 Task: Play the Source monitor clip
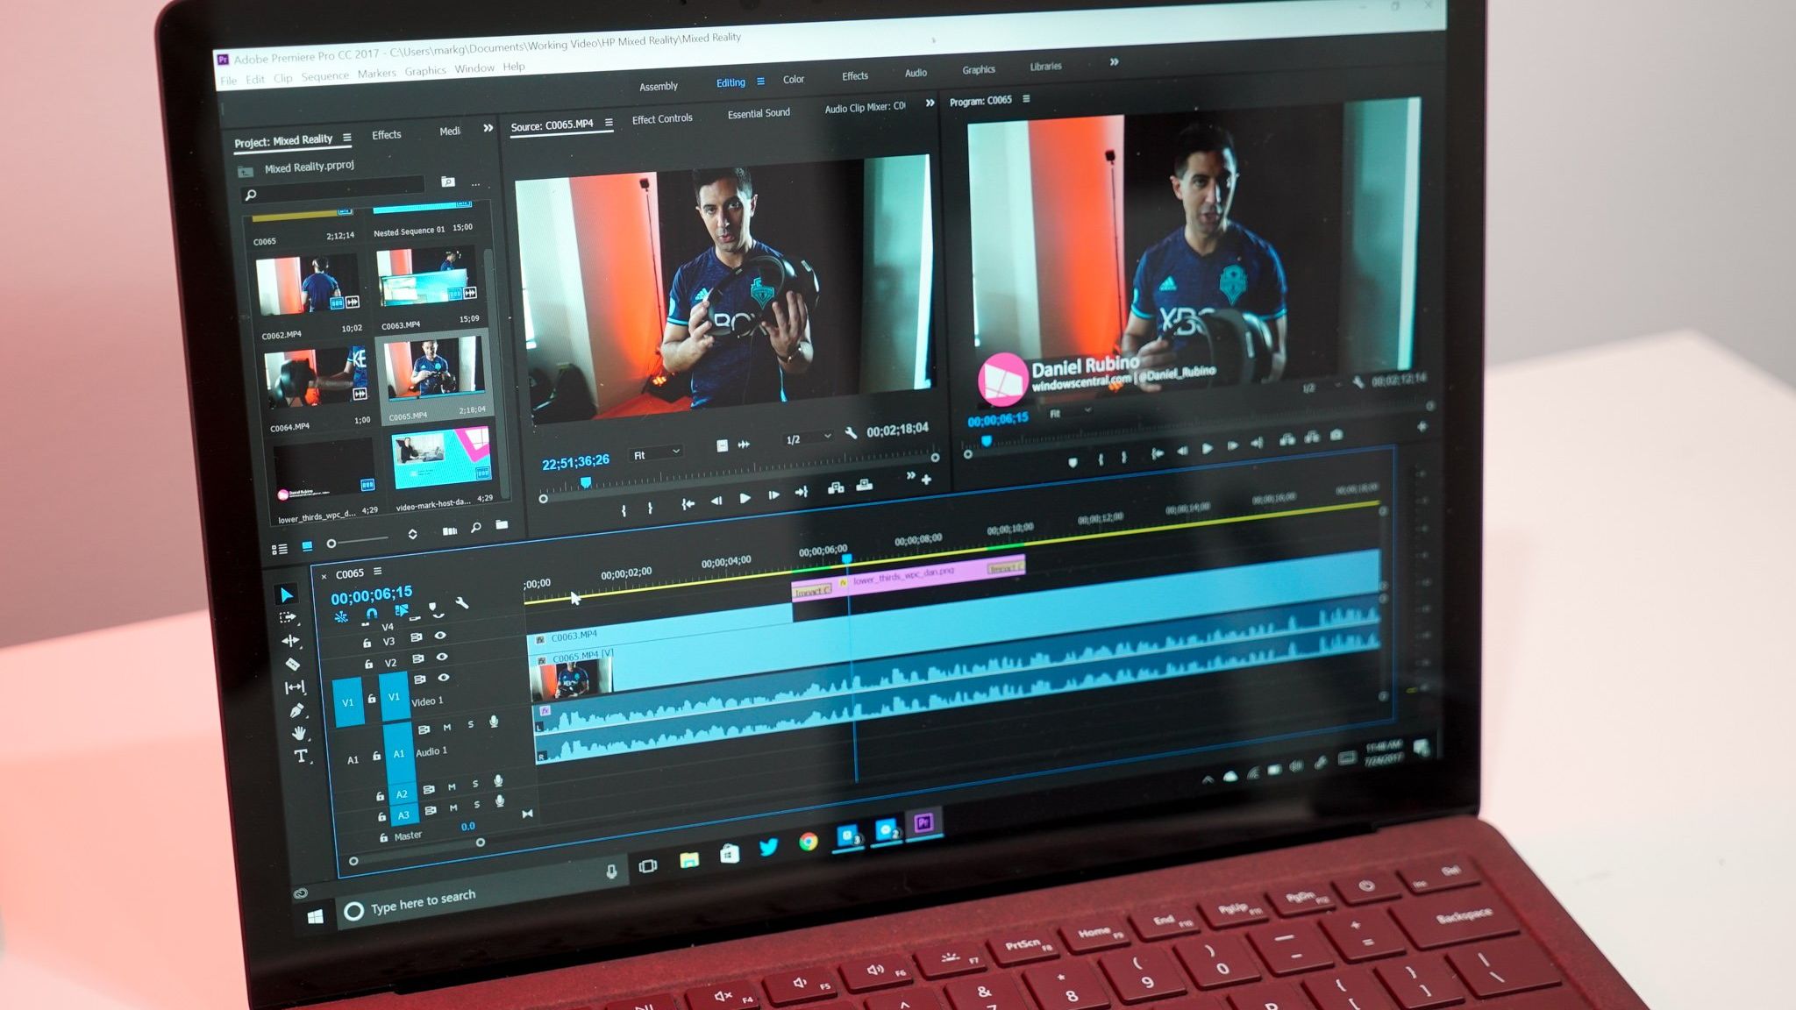tap(745, 498)
